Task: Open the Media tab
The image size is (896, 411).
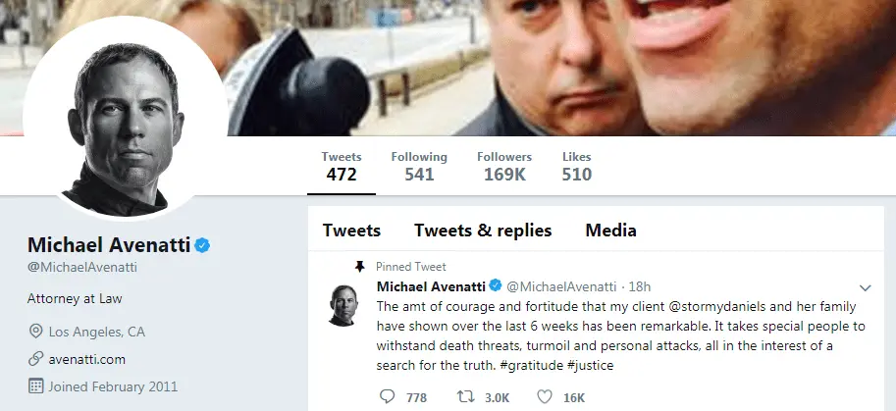Action: coord(610,231)
